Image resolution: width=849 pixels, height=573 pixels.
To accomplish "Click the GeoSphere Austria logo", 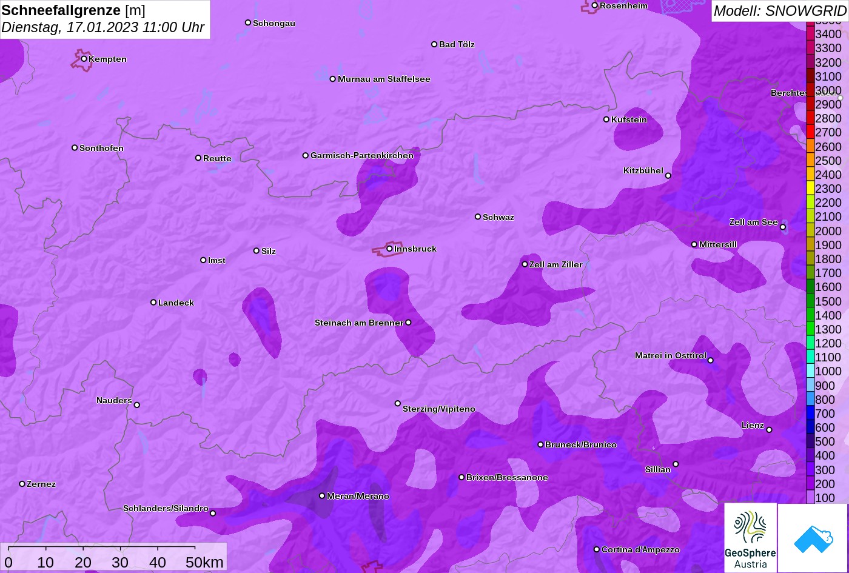I will [750, 538].
